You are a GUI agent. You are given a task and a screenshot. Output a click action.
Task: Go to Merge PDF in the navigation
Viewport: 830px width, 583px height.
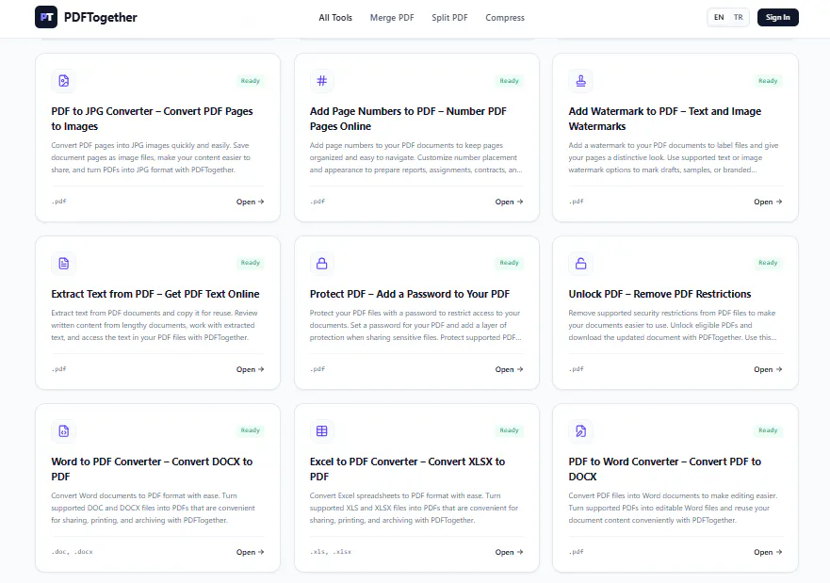tap(392, 18)
